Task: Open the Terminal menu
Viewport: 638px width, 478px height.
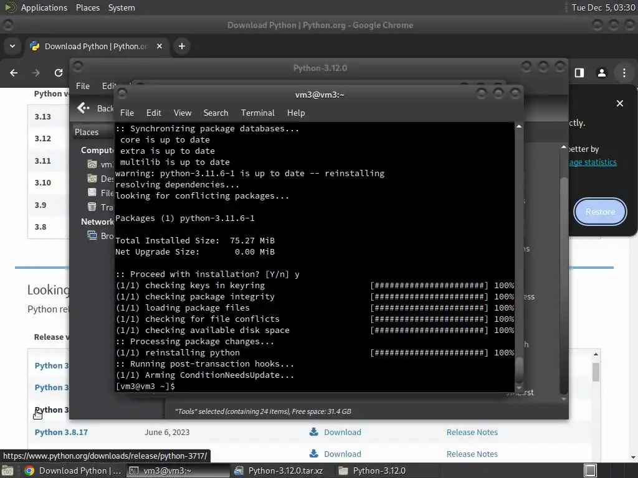Action: point(257,113)
